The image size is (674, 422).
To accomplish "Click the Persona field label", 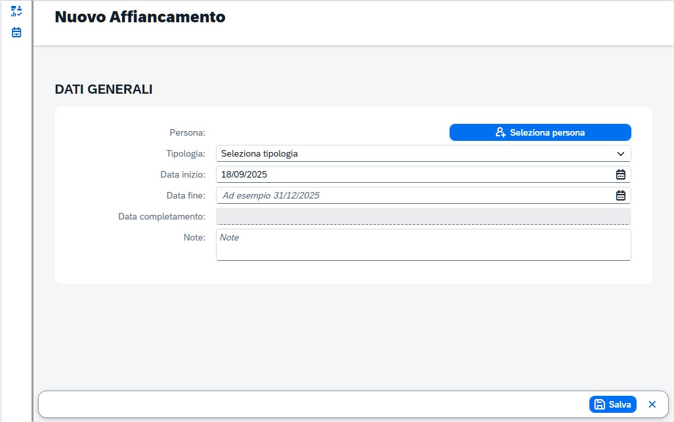I will point(187,133).
